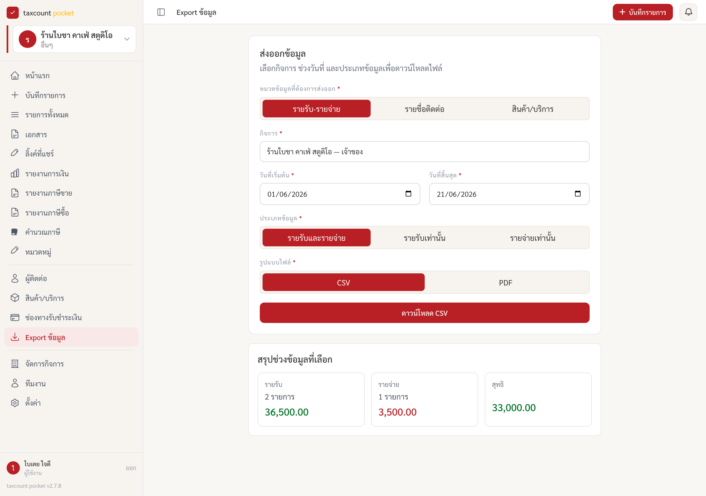Switch file format to PDF
Viewport: 706px width, 496px height.
506,282
